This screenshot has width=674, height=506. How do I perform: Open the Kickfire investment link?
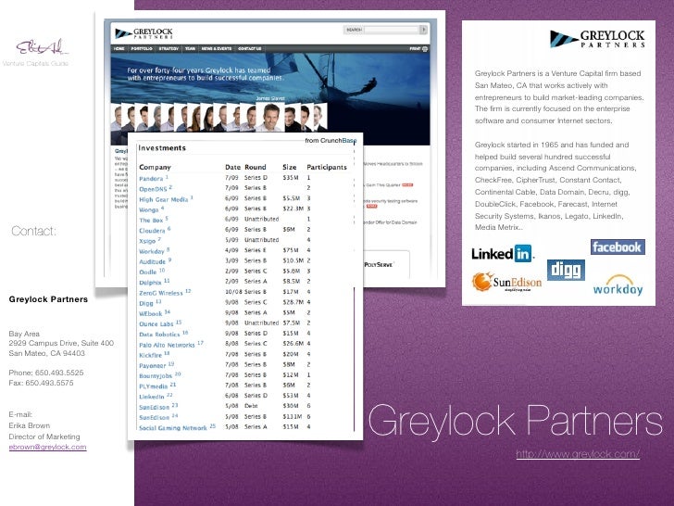pos(150,356)
